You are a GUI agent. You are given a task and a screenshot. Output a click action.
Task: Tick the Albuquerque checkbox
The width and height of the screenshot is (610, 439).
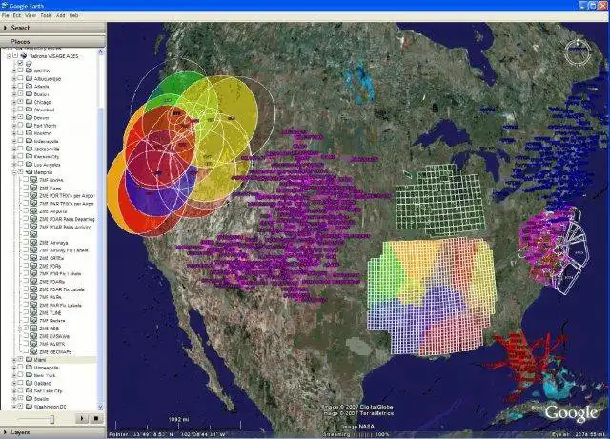[20, 78]
